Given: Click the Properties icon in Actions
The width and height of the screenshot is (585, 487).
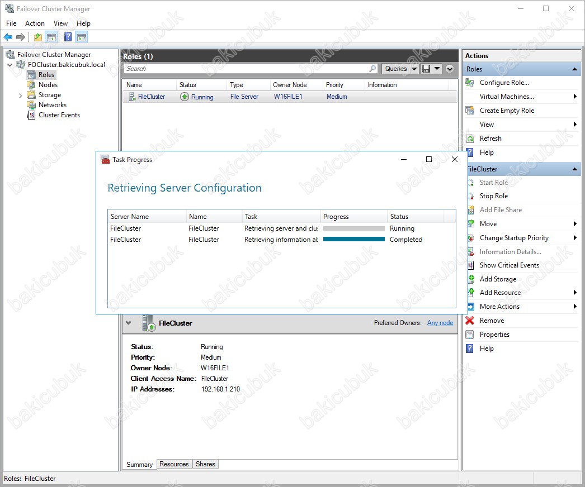Looking at the screenshot, I should 470,334.
